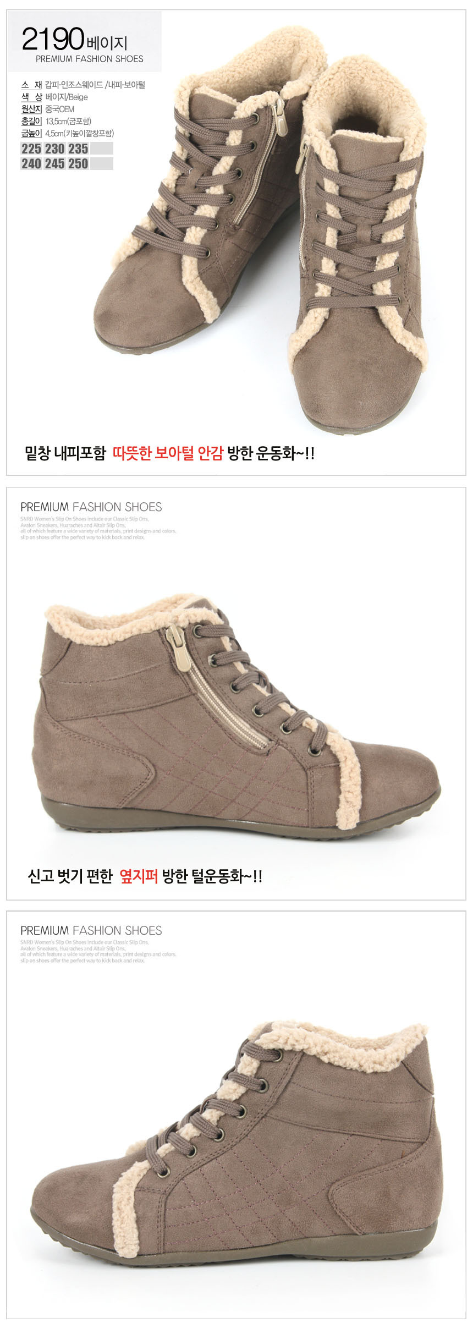
Task: Click the 색상 color specification label
Action: click(31, 97)
